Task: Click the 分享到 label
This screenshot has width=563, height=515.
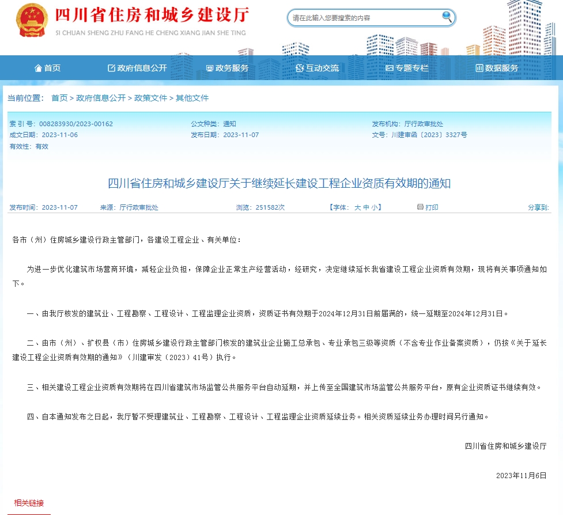Action: [538, 207]
